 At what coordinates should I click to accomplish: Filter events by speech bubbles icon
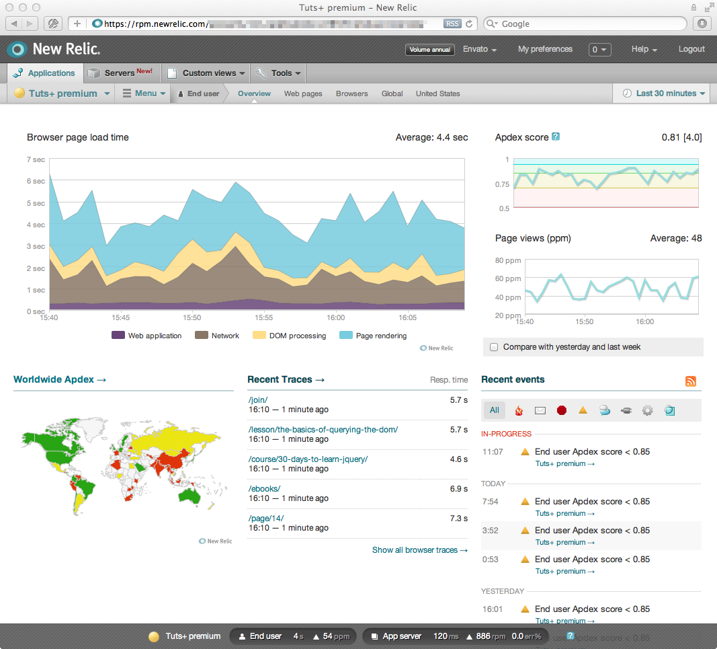pyautogui.click(x=605, y=410)
